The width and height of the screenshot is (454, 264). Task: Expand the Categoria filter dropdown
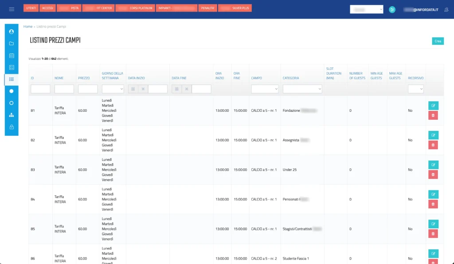click(x=302, y=89)
